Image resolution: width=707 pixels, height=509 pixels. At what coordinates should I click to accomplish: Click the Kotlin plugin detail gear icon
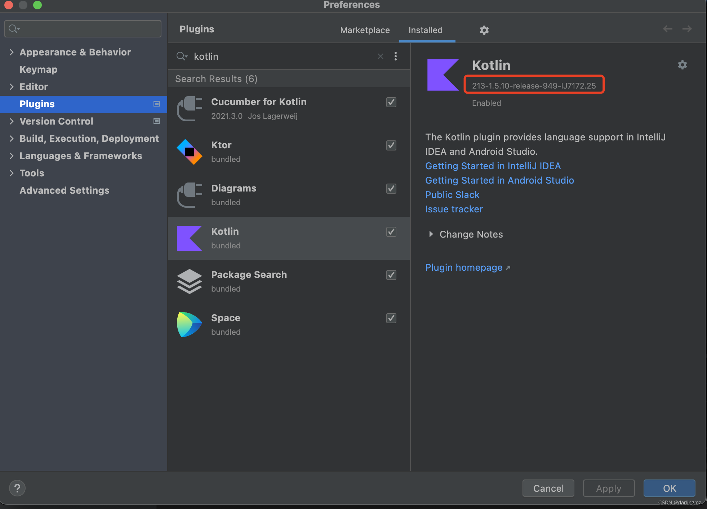point(682,65)
